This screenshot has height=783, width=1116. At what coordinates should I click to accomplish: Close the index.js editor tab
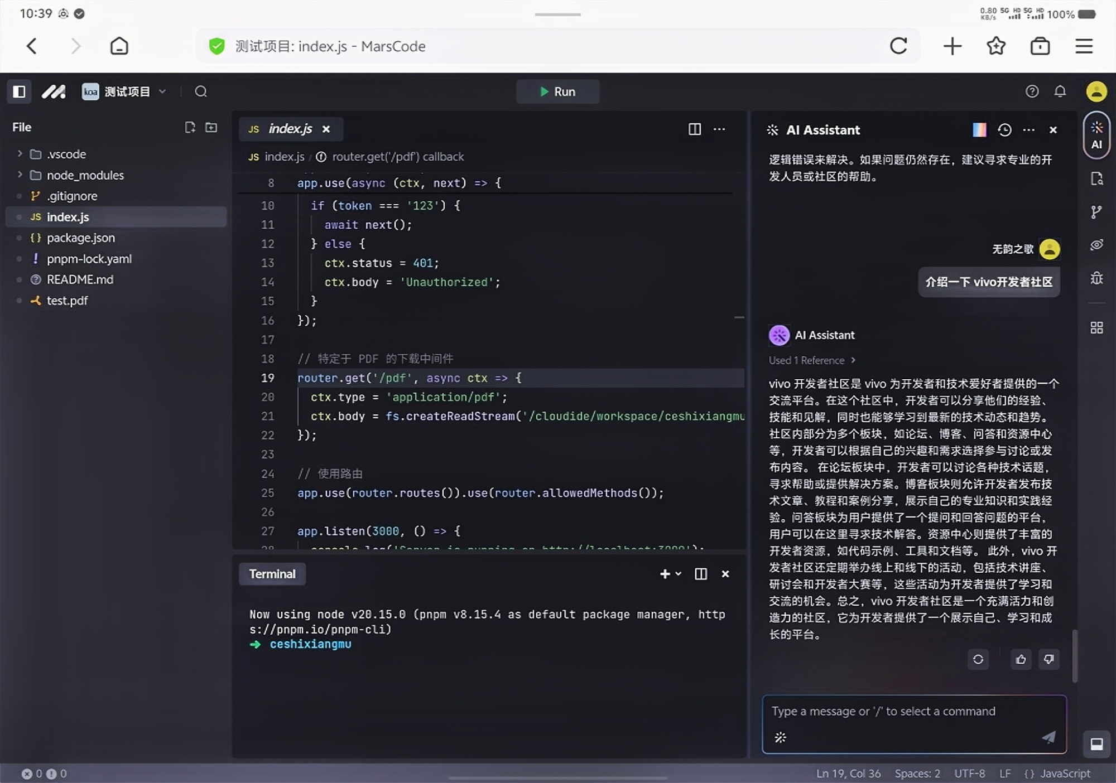tap(326, 129)
